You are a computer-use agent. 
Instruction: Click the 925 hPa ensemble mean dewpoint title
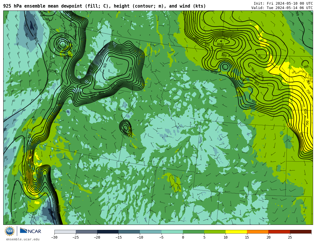(104, 6)
